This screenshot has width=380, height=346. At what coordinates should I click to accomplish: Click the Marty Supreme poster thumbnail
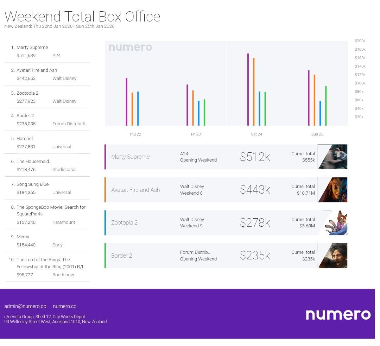[333, 157]
